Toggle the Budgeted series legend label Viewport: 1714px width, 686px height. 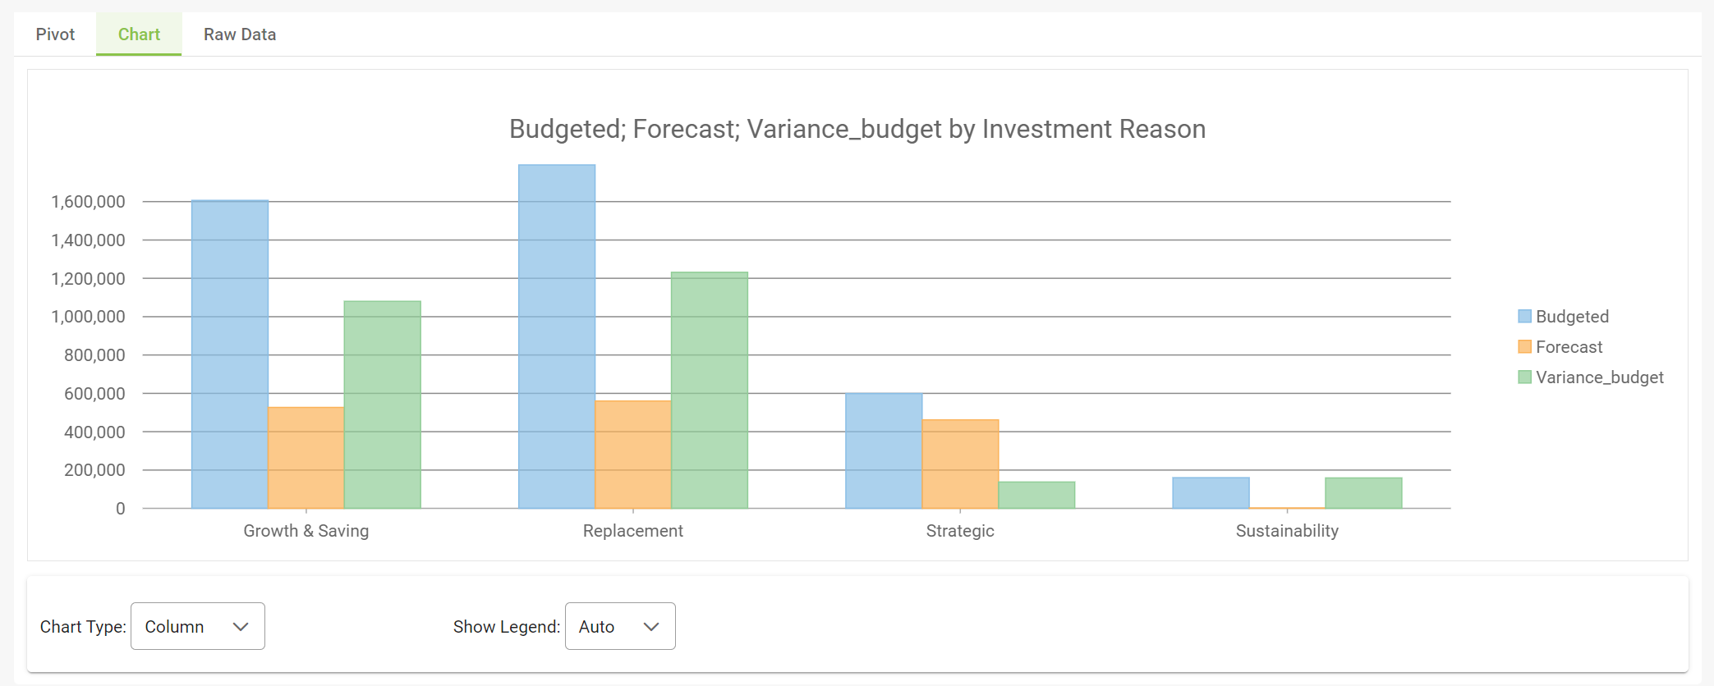pos(1572,317)
